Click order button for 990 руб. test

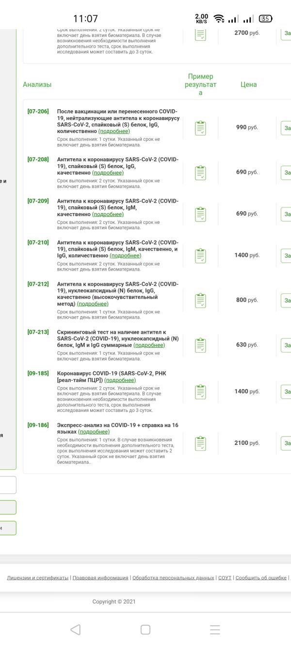tap(286, 128)
